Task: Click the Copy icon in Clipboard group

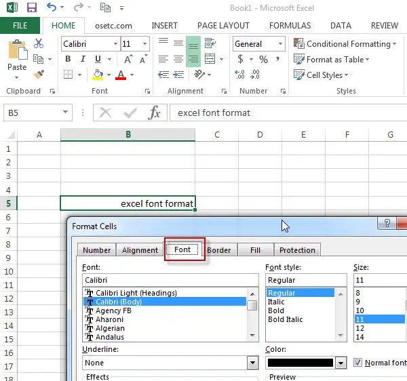Action: (39, 59)
